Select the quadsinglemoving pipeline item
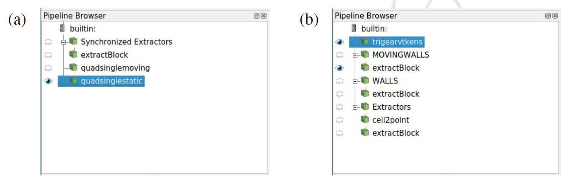The height and width of the screenshot is (176, 588). (115, 68)
